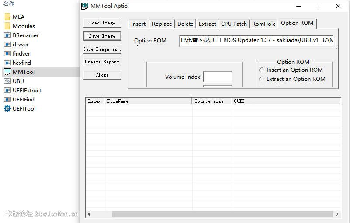
Task: Switch to the Replace tab
Action: point(162,24)
